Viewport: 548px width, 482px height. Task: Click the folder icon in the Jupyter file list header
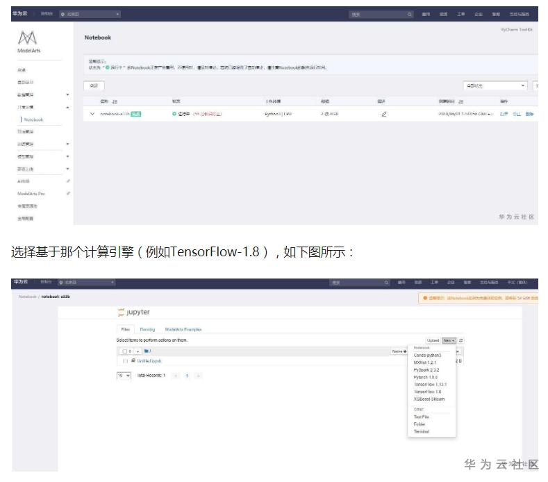coord(147,351)
